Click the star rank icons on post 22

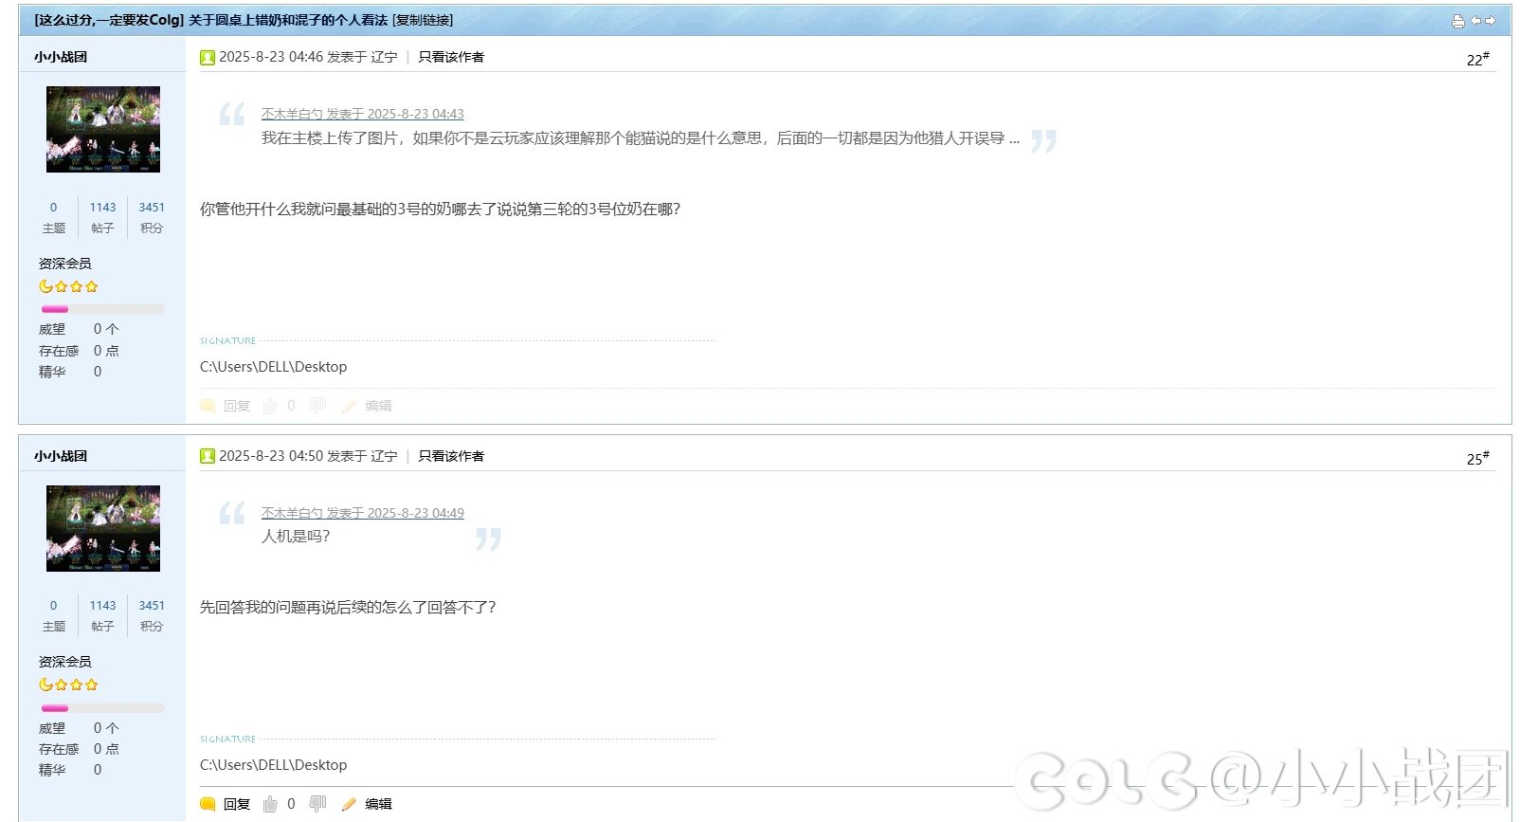pos(68,286)
